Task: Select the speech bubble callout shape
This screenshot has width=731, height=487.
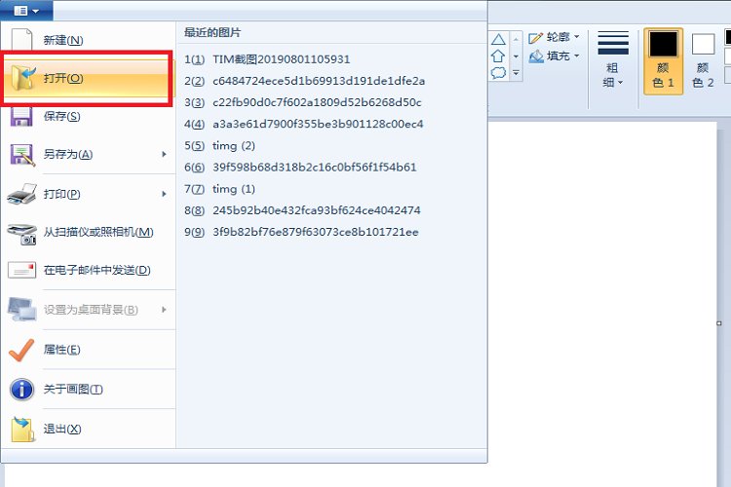Action: point(498,73)
